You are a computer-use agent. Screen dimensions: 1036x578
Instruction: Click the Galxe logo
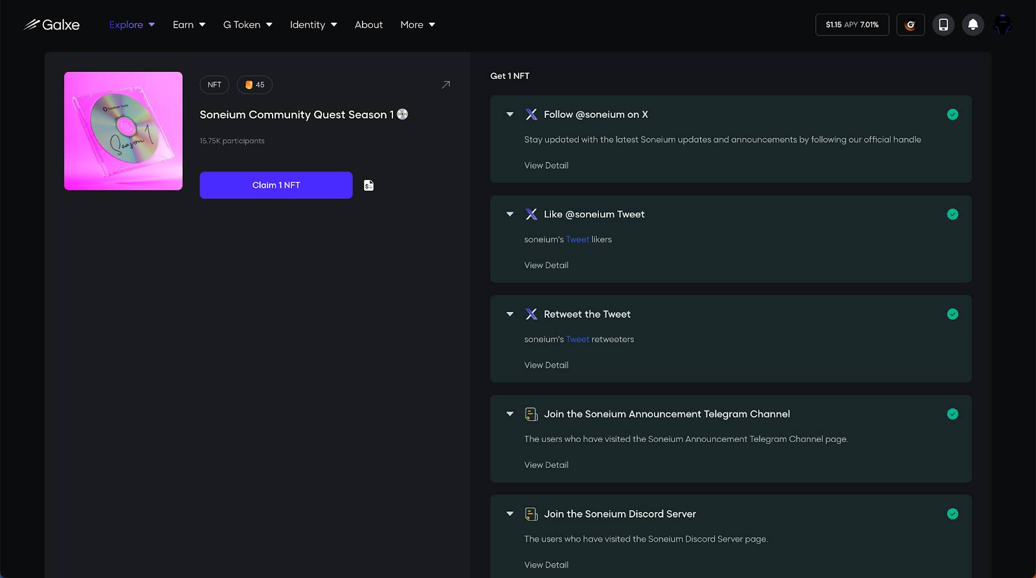point(52,25)
